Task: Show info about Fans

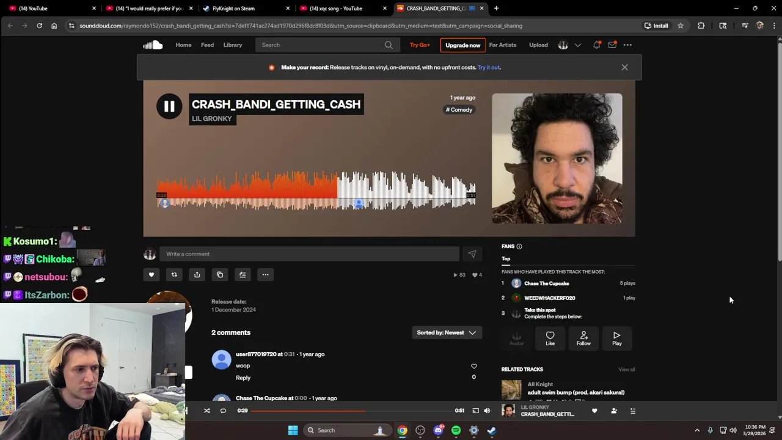Action: click(519, 246)
